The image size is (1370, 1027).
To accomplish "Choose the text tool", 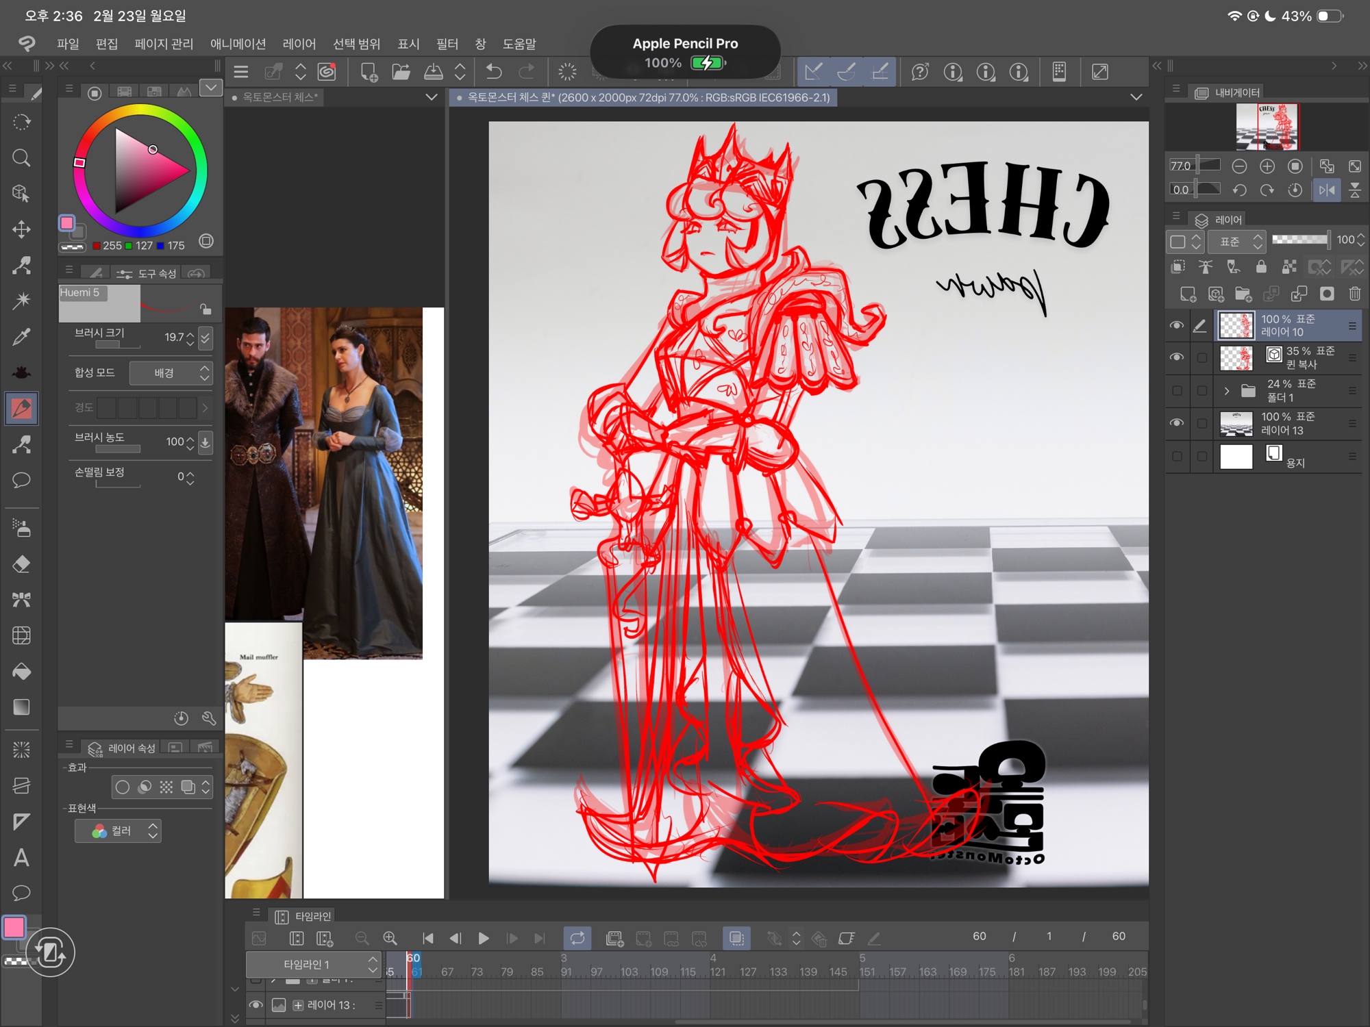I will (x=21, y=858).
